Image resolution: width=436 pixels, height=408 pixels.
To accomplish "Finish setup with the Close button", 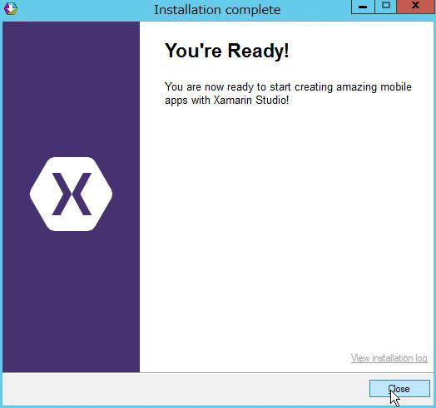I will pyautogui.click(x=399, y=389).
